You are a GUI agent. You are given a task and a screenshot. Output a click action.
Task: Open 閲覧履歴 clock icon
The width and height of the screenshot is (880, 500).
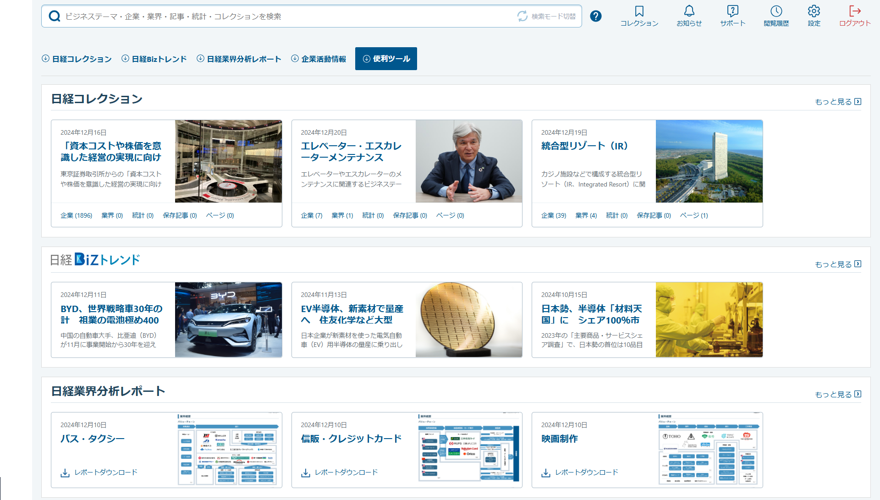776,11
